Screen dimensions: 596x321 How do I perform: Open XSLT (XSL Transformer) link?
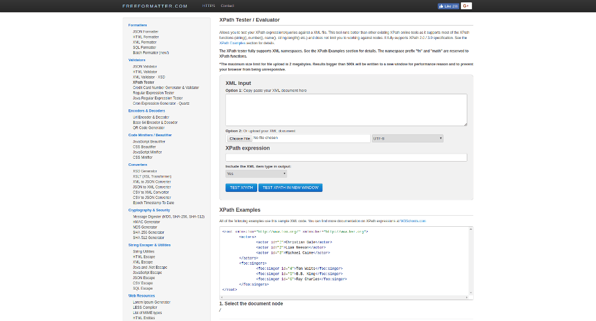[x=152, y=177]
